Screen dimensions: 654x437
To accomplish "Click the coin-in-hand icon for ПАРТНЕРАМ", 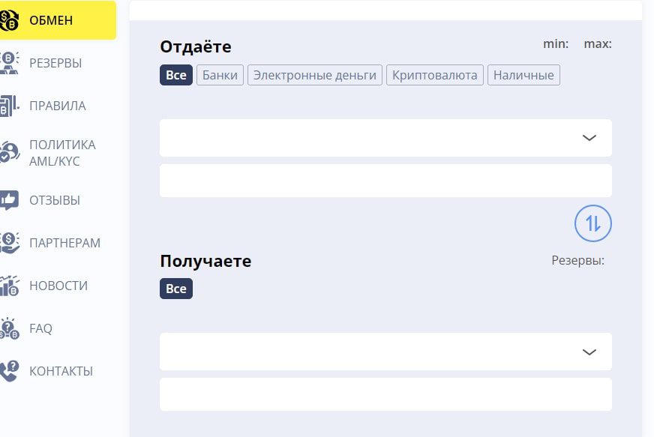I will 9,243.
